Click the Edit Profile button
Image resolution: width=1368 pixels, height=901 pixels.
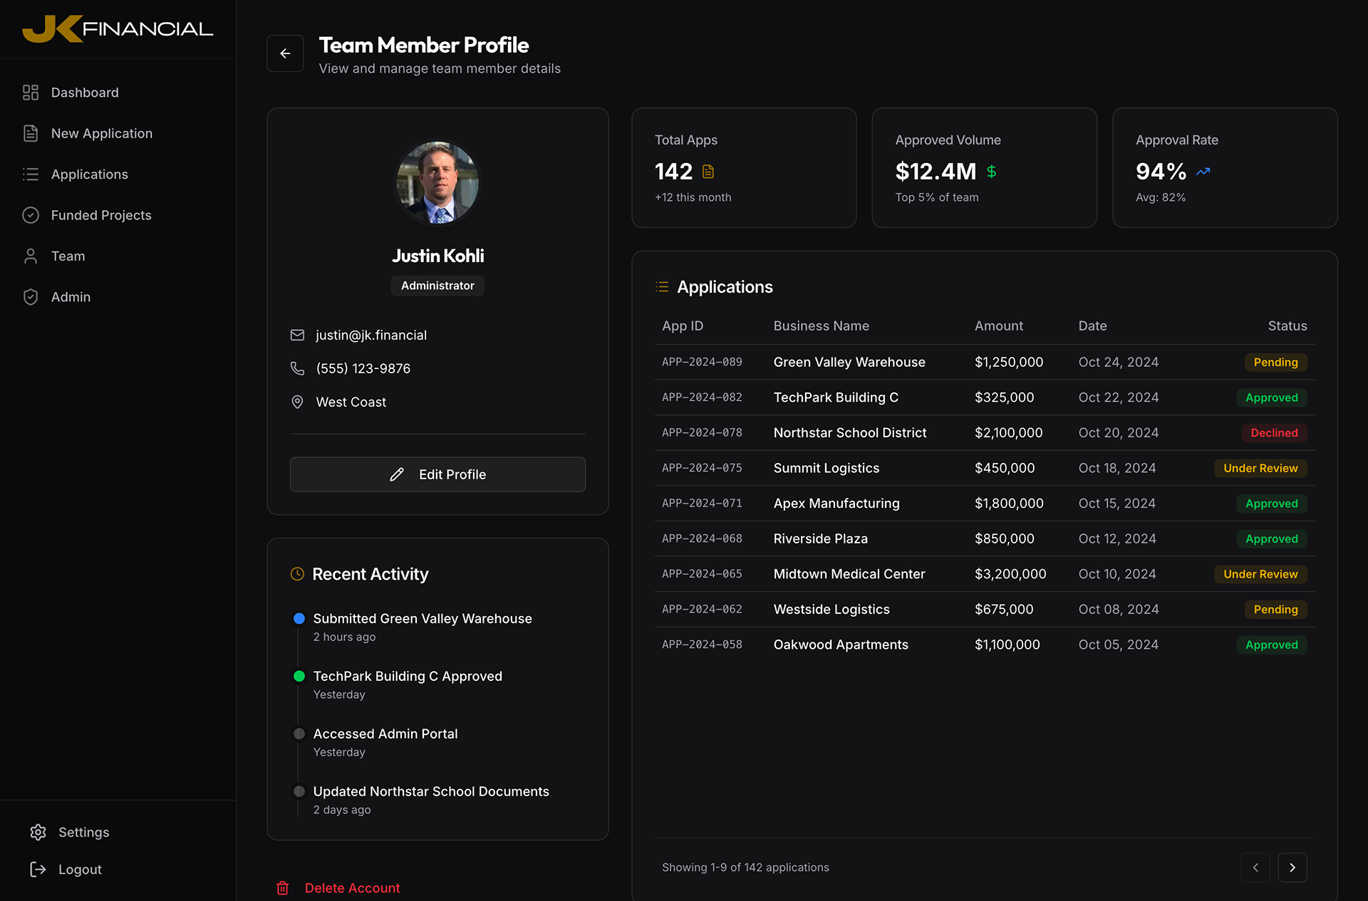[437, 474]
